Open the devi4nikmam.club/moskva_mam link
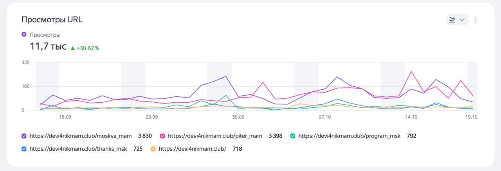501x171 pixels. (81, 136)
